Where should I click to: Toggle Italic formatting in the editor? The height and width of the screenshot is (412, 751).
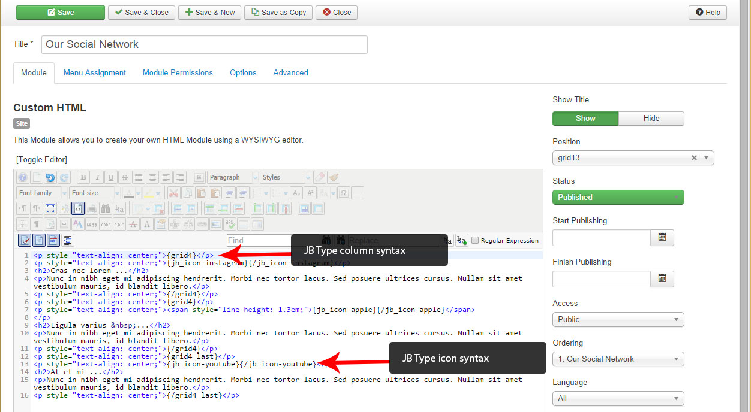tap(97, 177)
